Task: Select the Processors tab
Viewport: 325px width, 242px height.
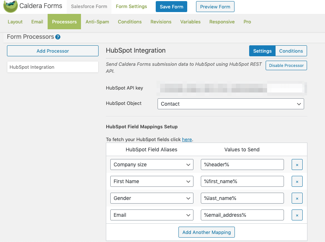Action: [64, 22]
